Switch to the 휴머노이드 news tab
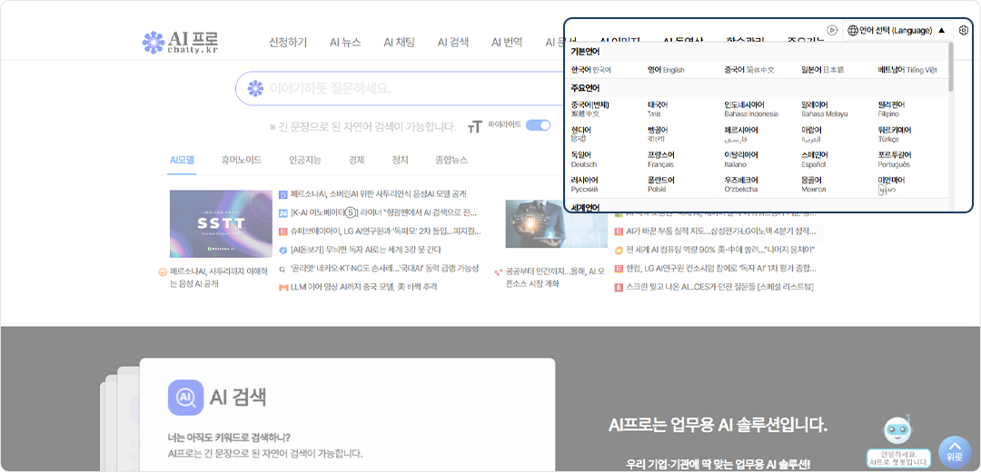981x473 pixels. tap(241, 160)
